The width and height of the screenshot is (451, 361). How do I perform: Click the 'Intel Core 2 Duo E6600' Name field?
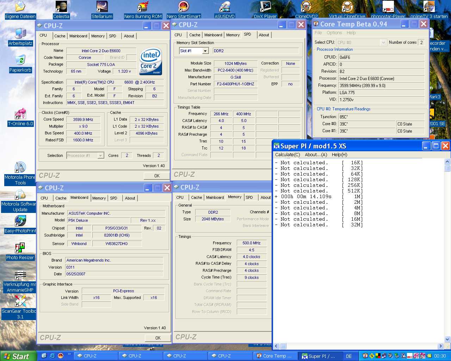101,51
